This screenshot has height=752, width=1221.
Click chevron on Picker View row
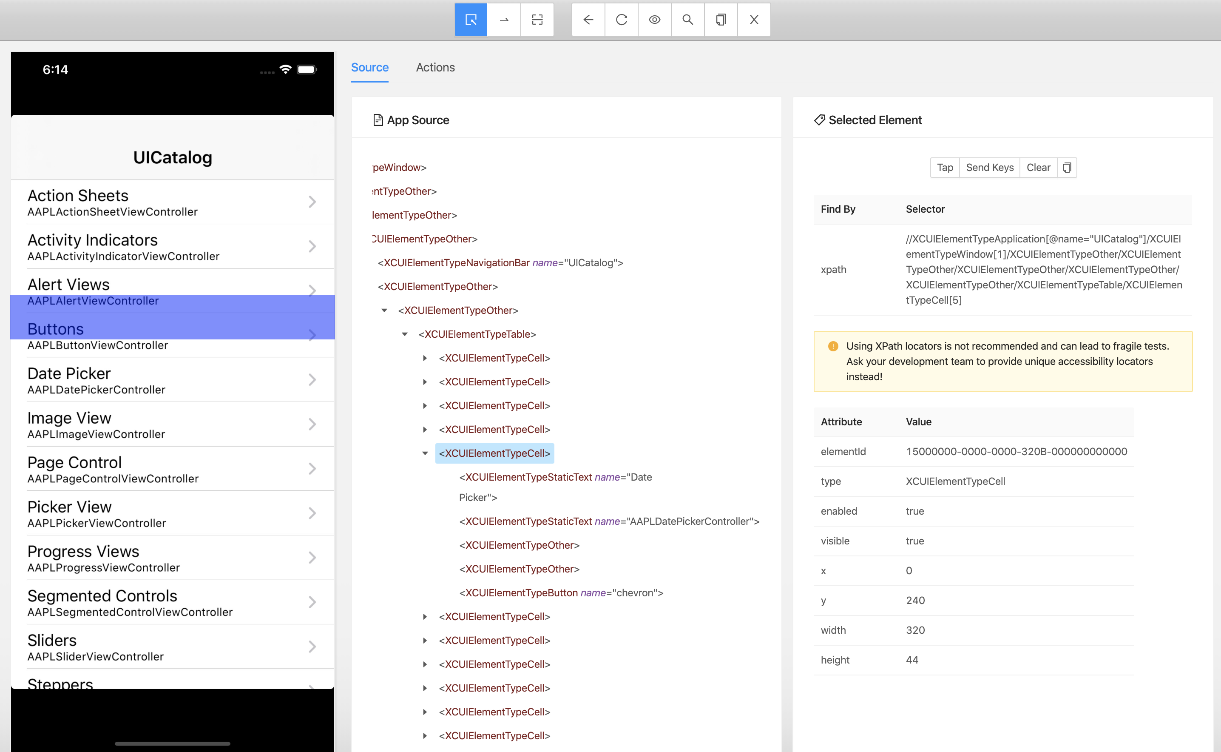tap(312, 513)
